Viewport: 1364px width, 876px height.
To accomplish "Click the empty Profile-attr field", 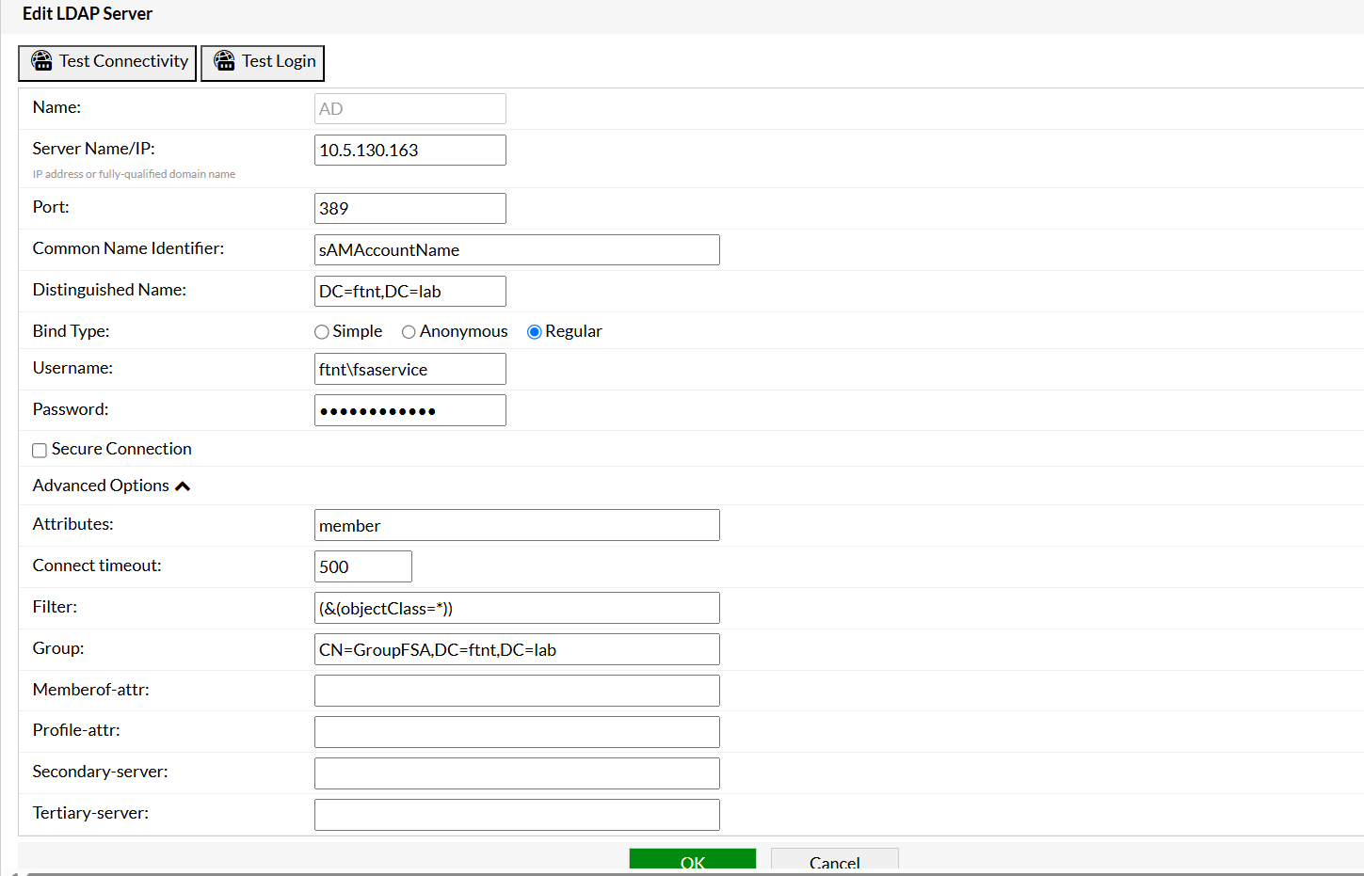I will click(x=517, y=732).
